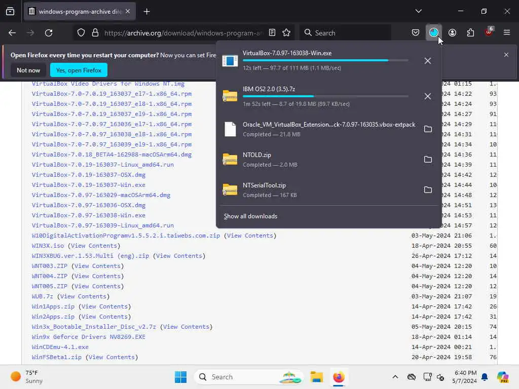The width and height of the screenshot is (519, 389).
Task: Open clock and date 6:40 PM
Action: (x=465, y=377)
